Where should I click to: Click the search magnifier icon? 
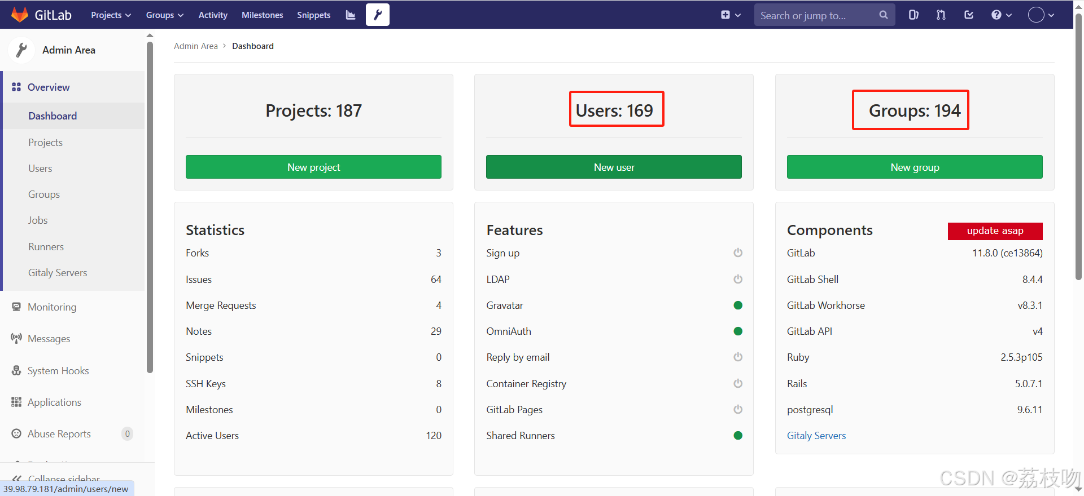click(884, 15)
